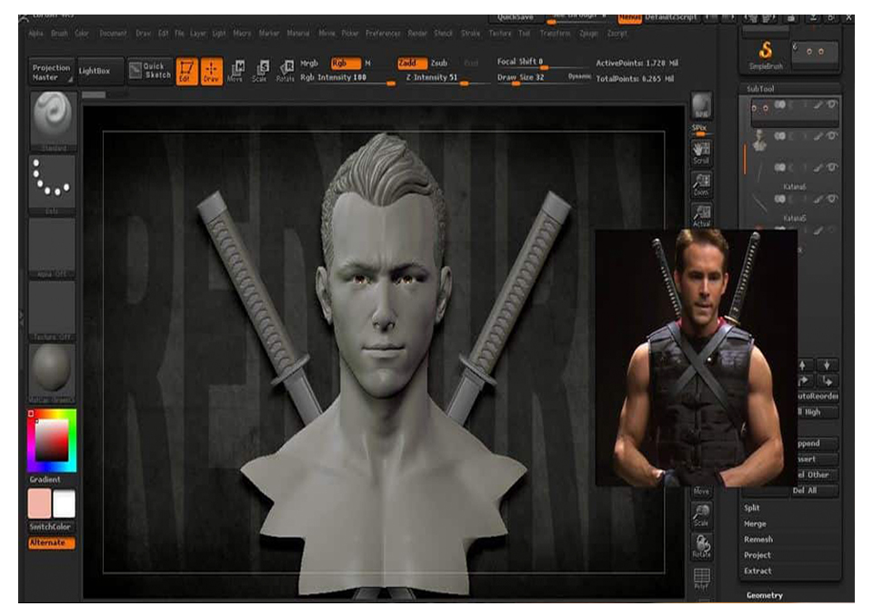Open the Transform menu

[x=555, y=34]
